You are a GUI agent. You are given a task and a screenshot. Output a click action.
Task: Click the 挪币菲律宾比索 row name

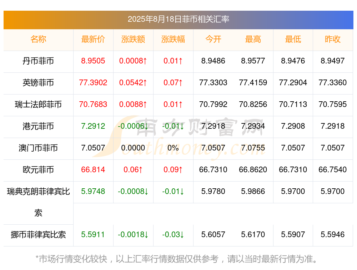(38, 235)
